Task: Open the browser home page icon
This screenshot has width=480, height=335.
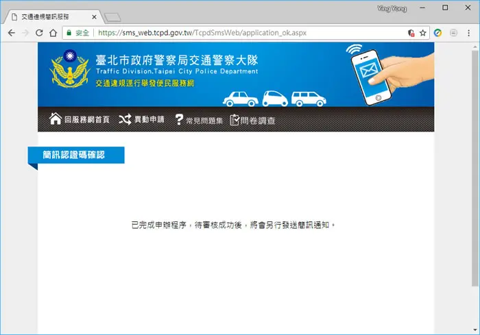Action: pyautogui.click(x=53, y=33)
